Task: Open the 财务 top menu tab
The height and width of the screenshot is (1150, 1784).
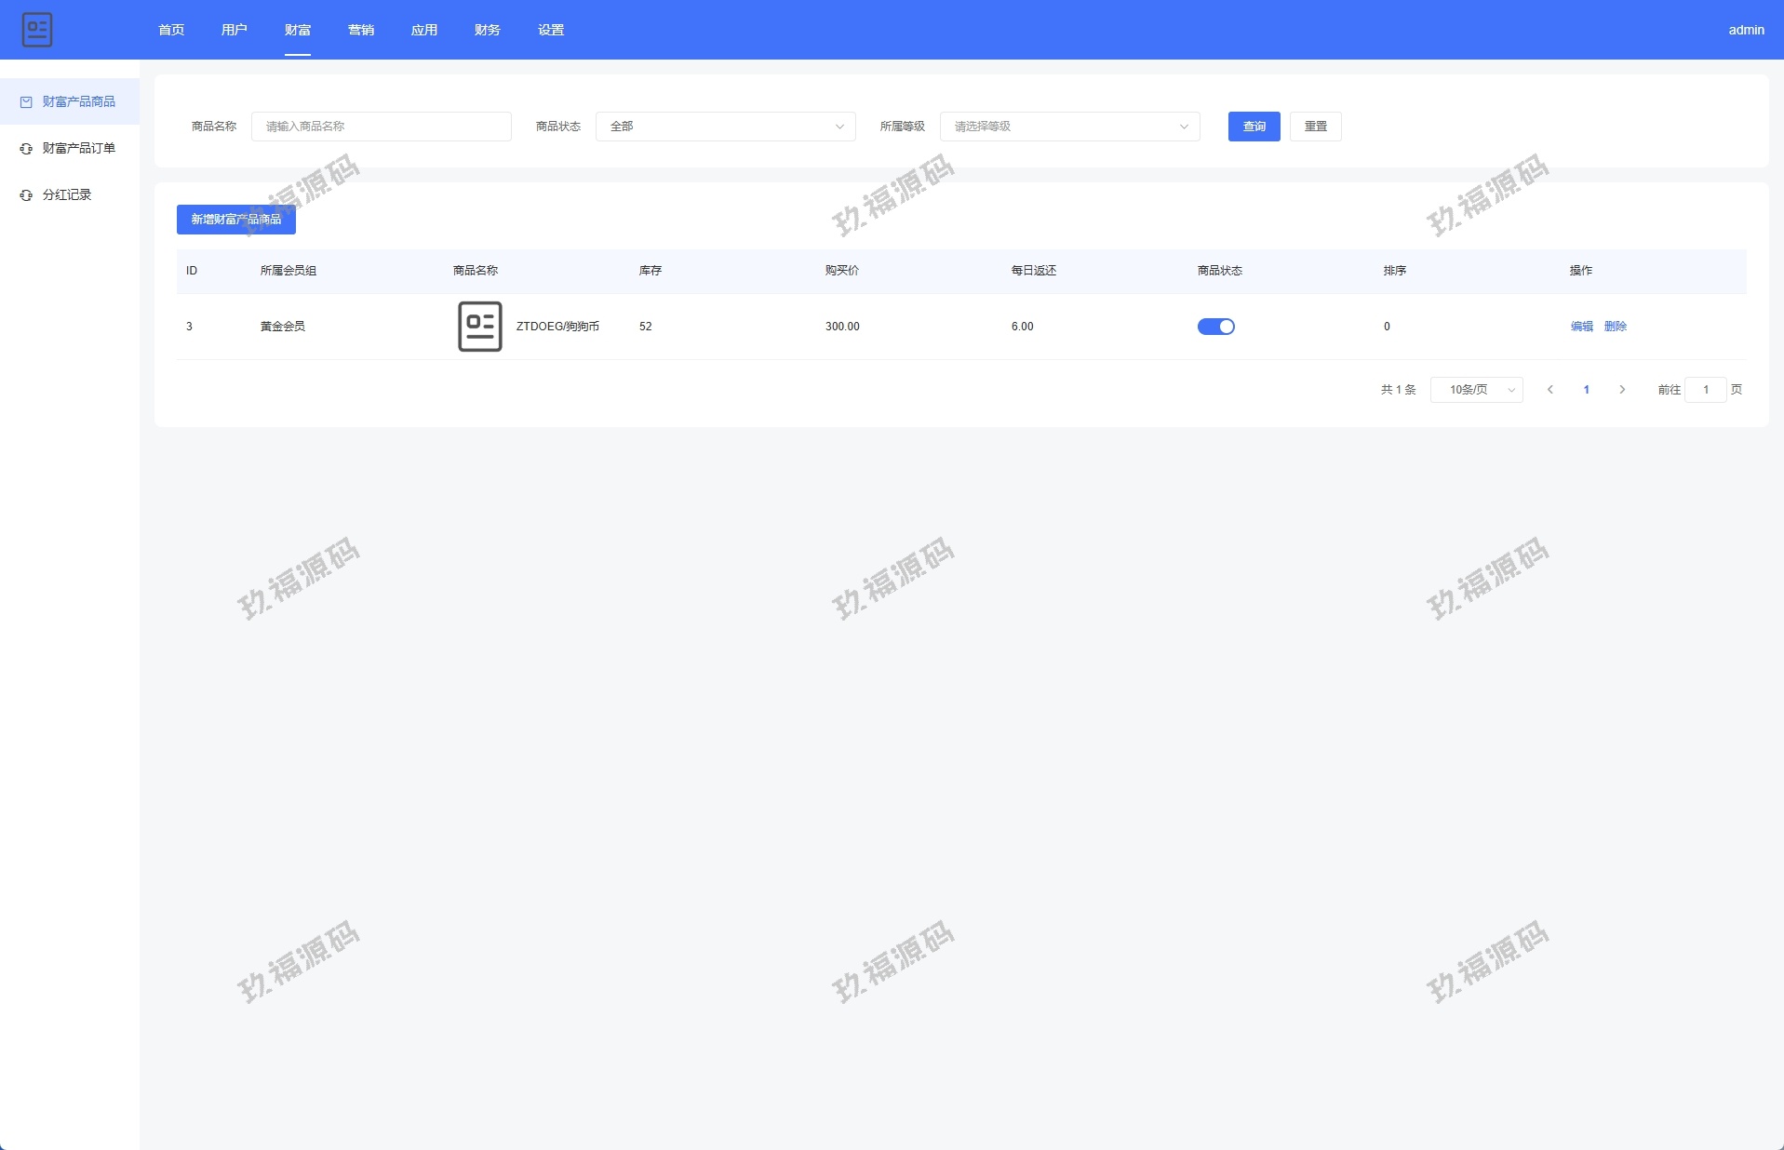Action: point(488,30)
